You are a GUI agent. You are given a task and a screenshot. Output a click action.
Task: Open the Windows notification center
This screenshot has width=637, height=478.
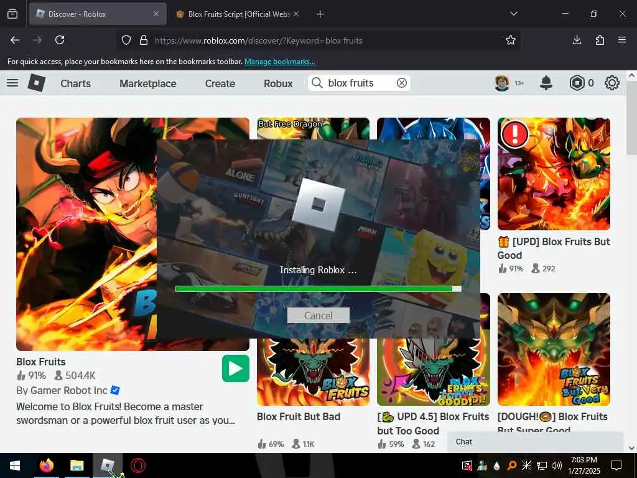click(x=616, y=466)
